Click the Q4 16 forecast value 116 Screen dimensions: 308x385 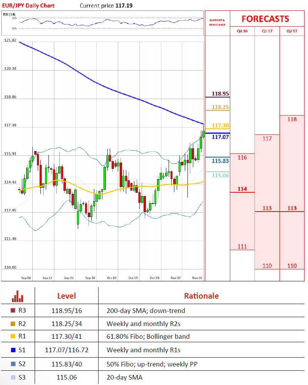pos(242,158)
